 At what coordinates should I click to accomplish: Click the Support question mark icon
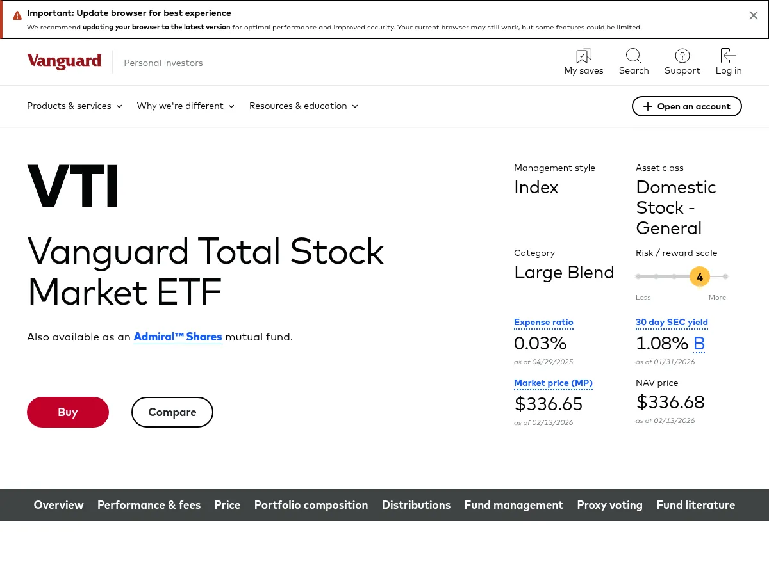682,56
